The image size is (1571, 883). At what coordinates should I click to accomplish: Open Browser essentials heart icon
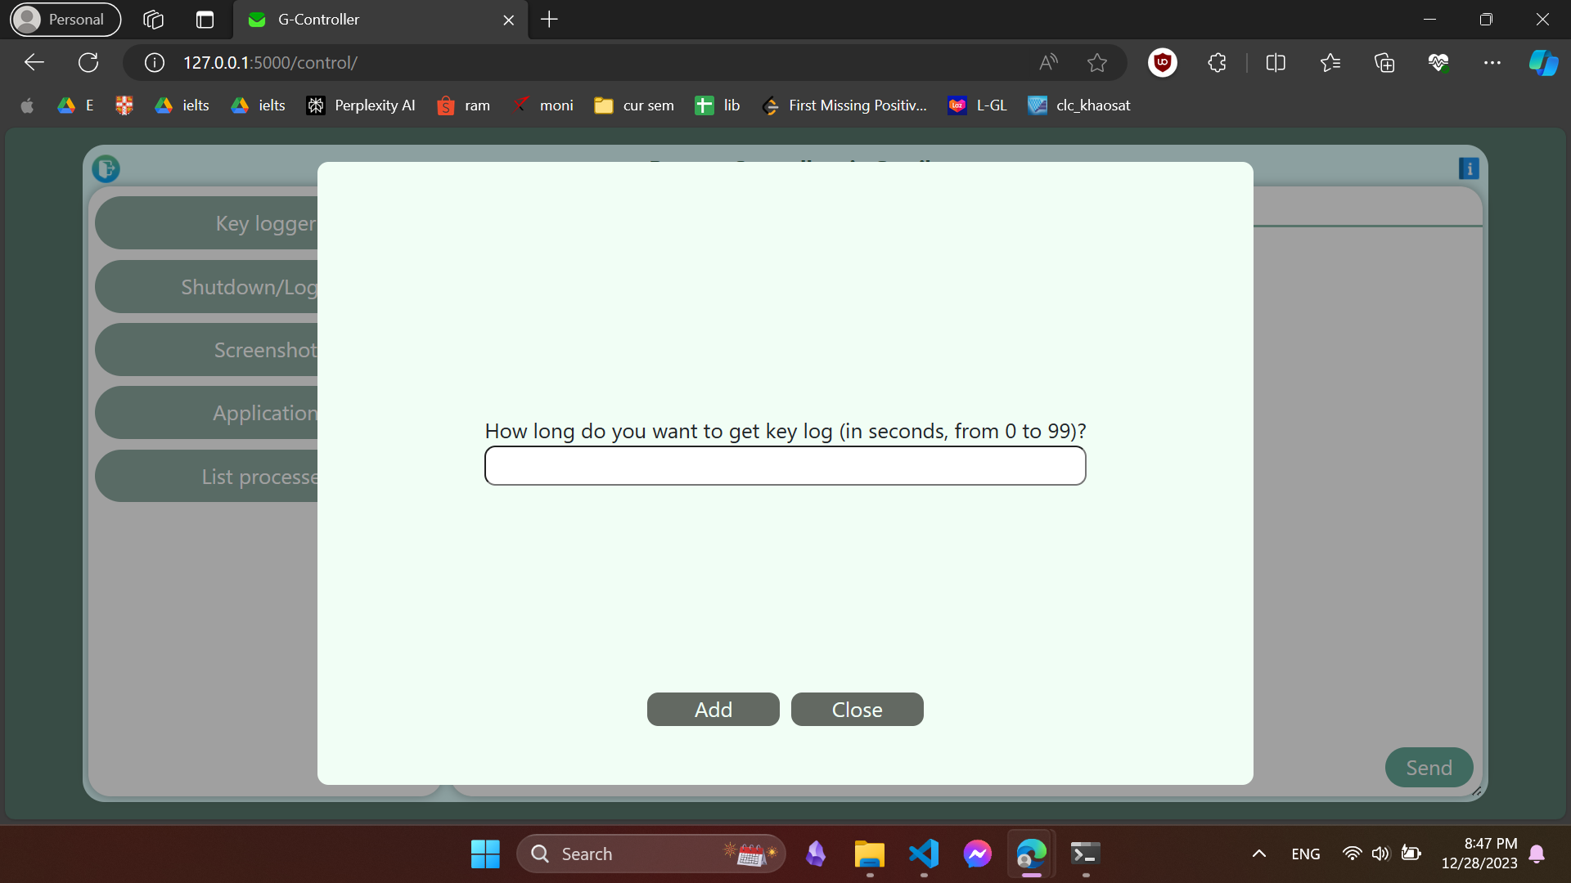pyautogui.click(x=1438, y=63)
